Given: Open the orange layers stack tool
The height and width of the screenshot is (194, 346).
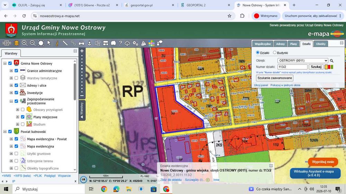Looking at the screenshot, I should coord(17,43).
